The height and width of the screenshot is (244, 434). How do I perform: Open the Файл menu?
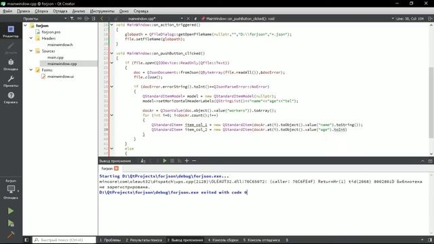point(7,11)
